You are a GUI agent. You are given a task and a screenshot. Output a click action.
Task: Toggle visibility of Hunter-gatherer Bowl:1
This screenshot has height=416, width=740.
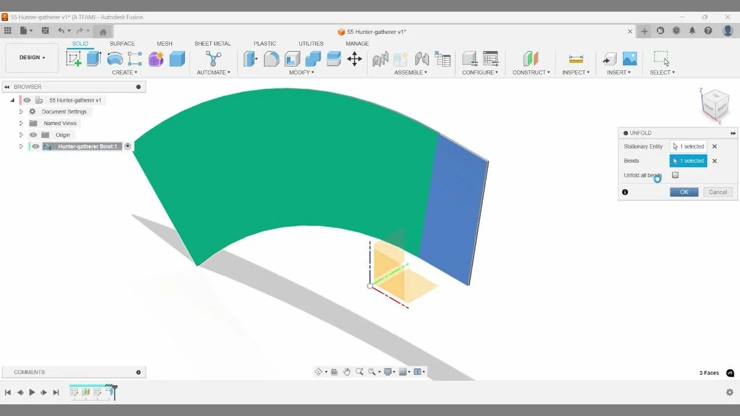click(x=35, y=146)
